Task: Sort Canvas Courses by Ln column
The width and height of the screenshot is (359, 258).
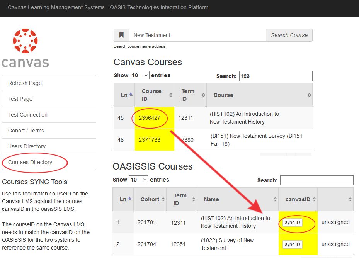Action: pos(124,95)
